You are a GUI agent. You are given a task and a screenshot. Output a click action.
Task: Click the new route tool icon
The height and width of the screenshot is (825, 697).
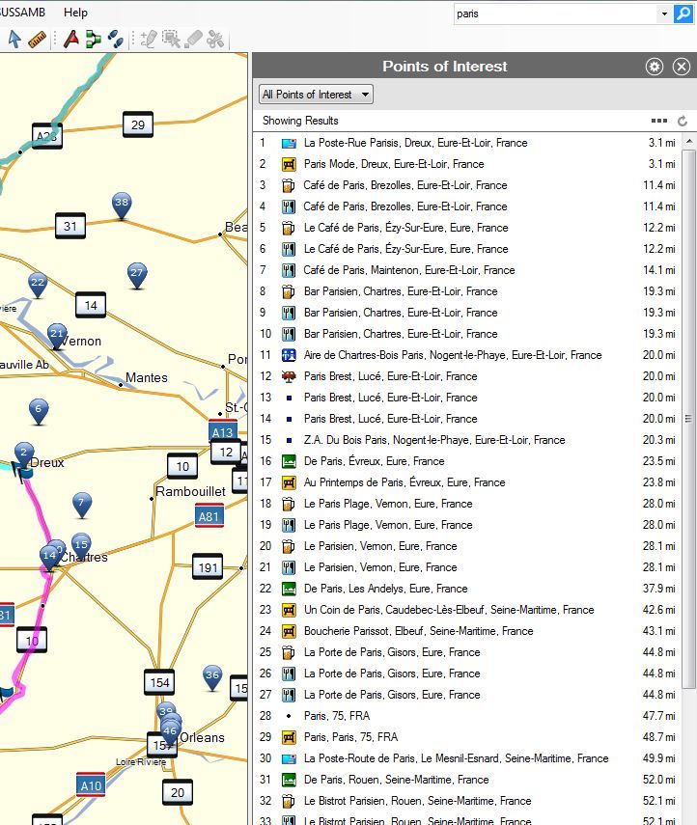point(93,39)
